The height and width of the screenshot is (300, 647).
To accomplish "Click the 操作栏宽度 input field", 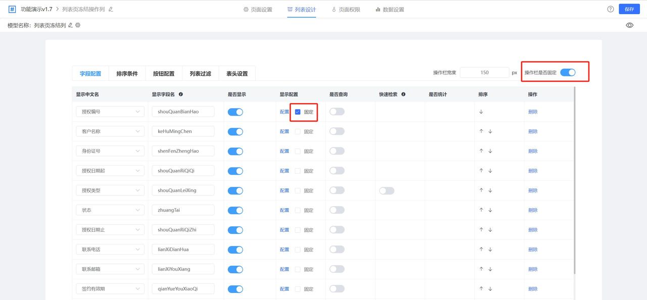I will (484, 72).
